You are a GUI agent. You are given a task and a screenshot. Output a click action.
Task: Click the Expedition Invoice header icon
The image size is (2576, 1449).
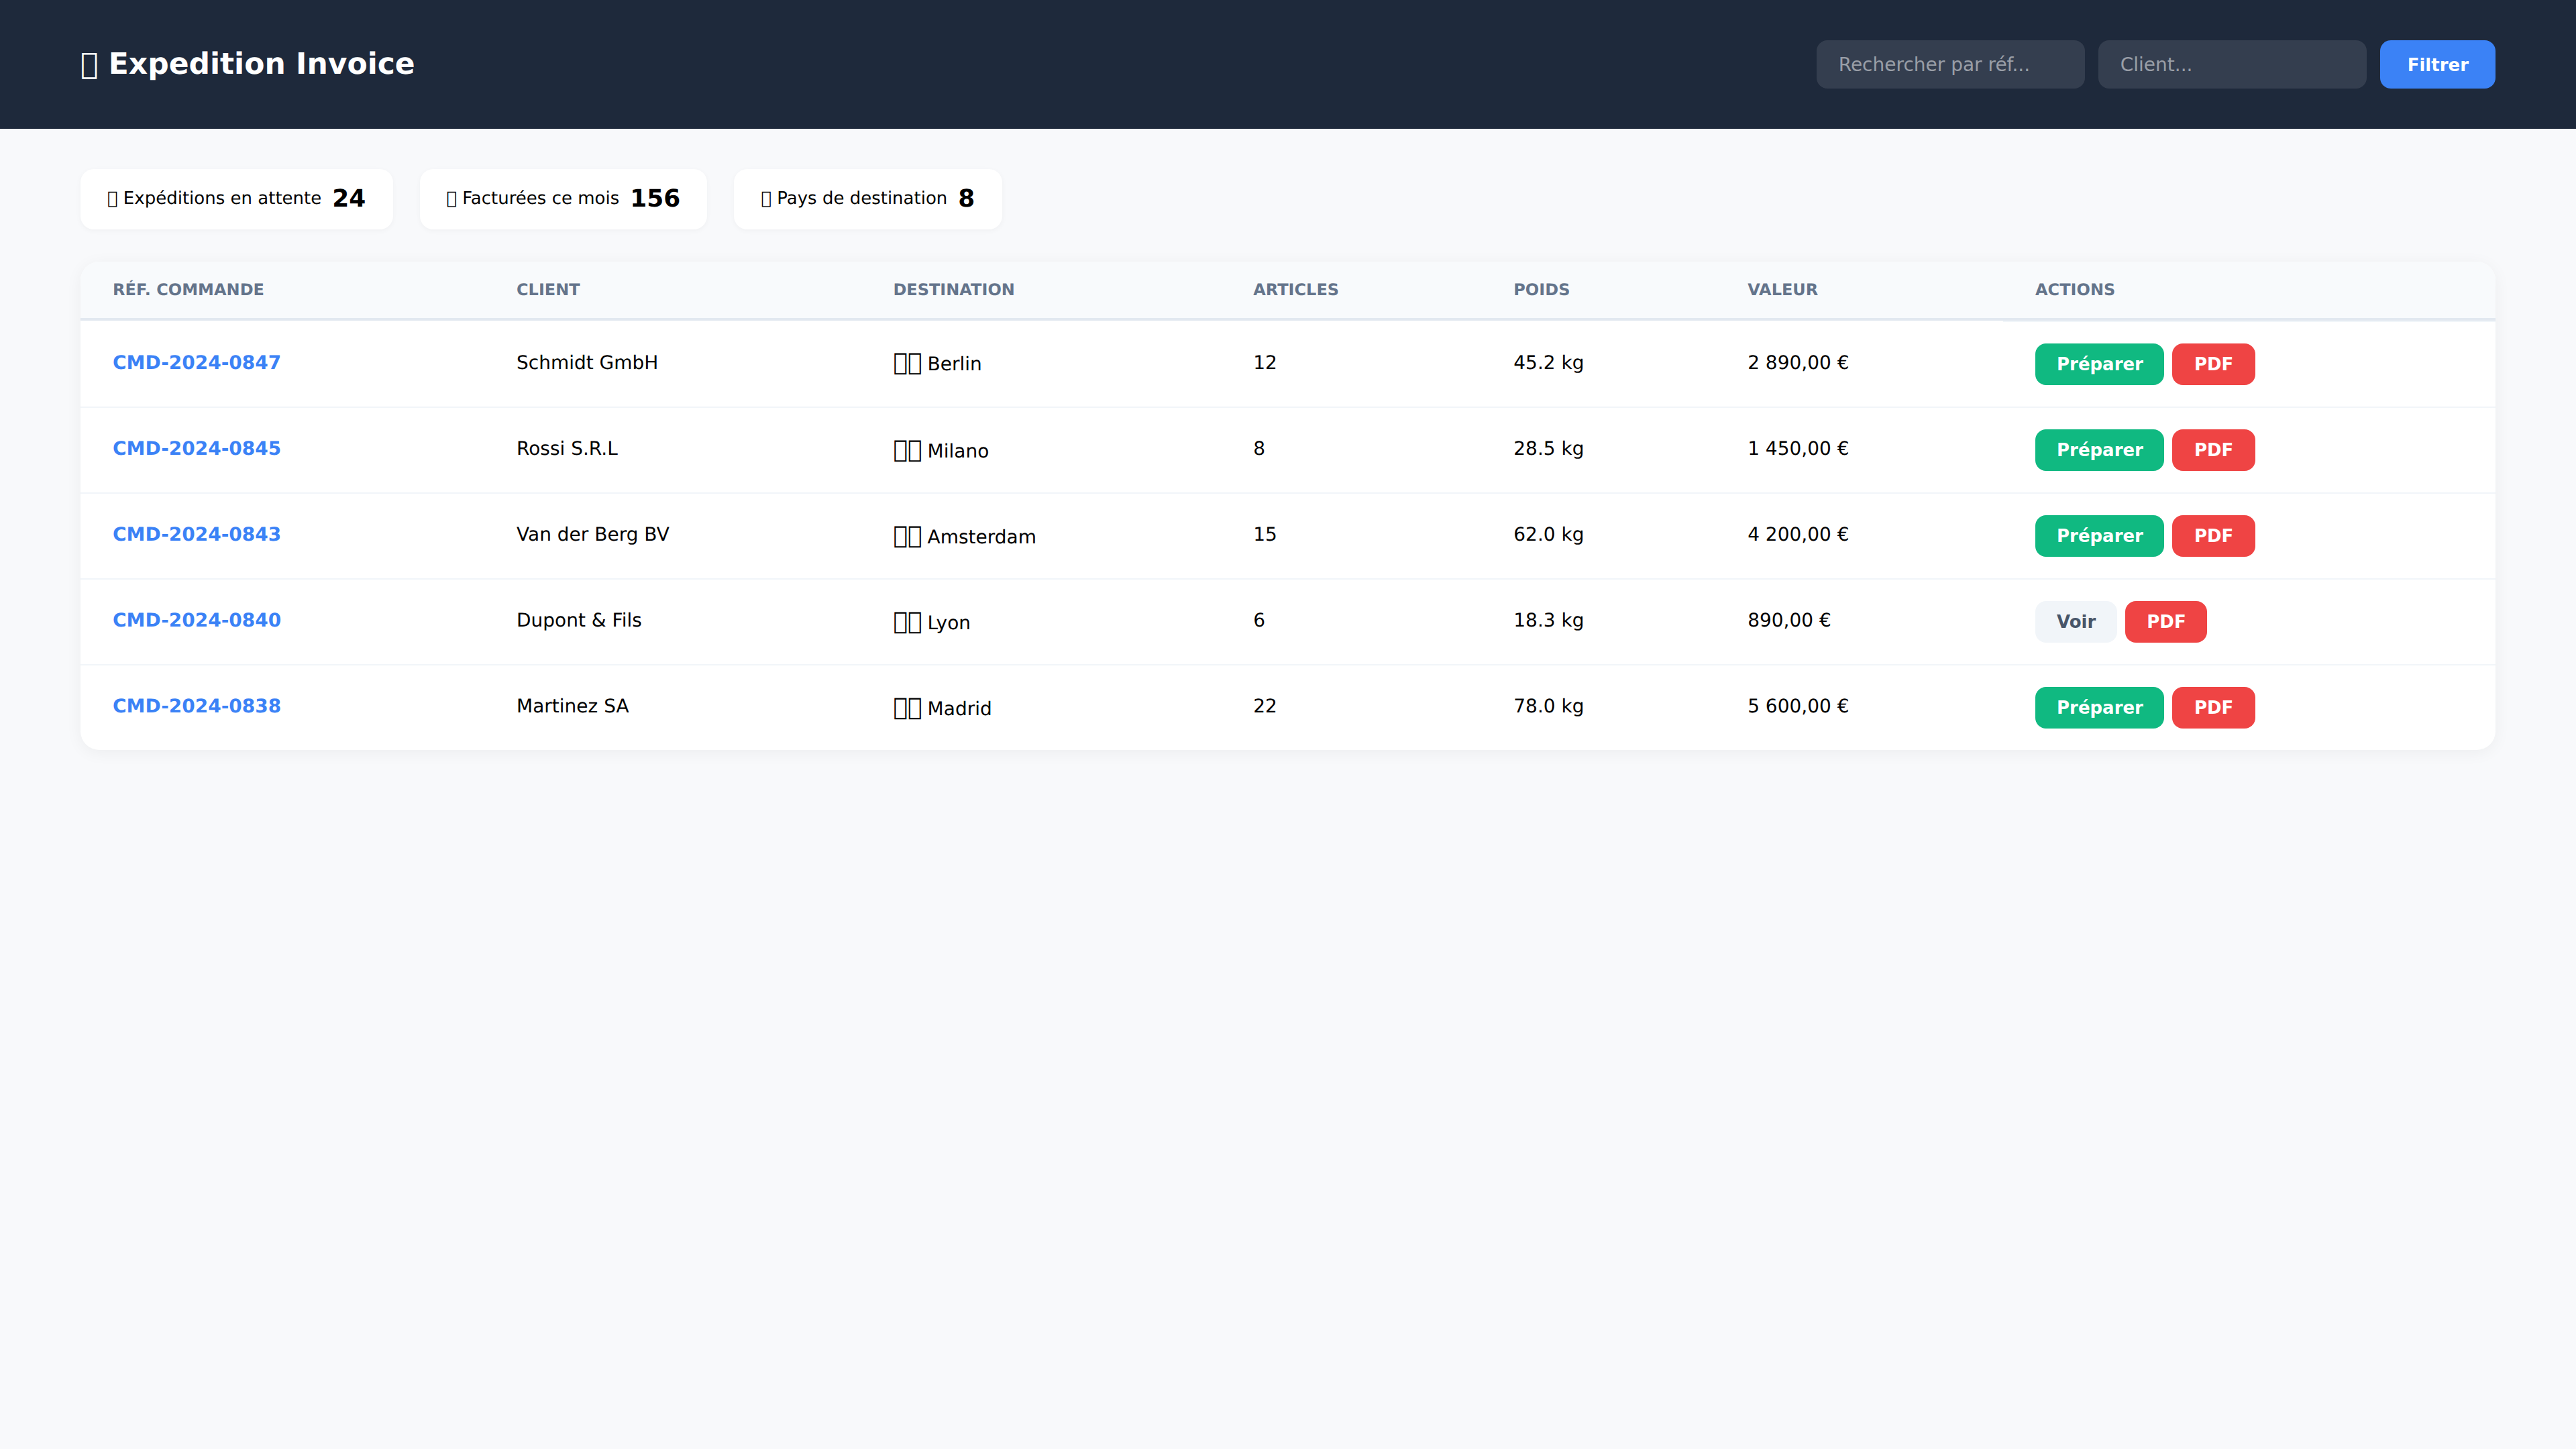(x=89, y=64)
